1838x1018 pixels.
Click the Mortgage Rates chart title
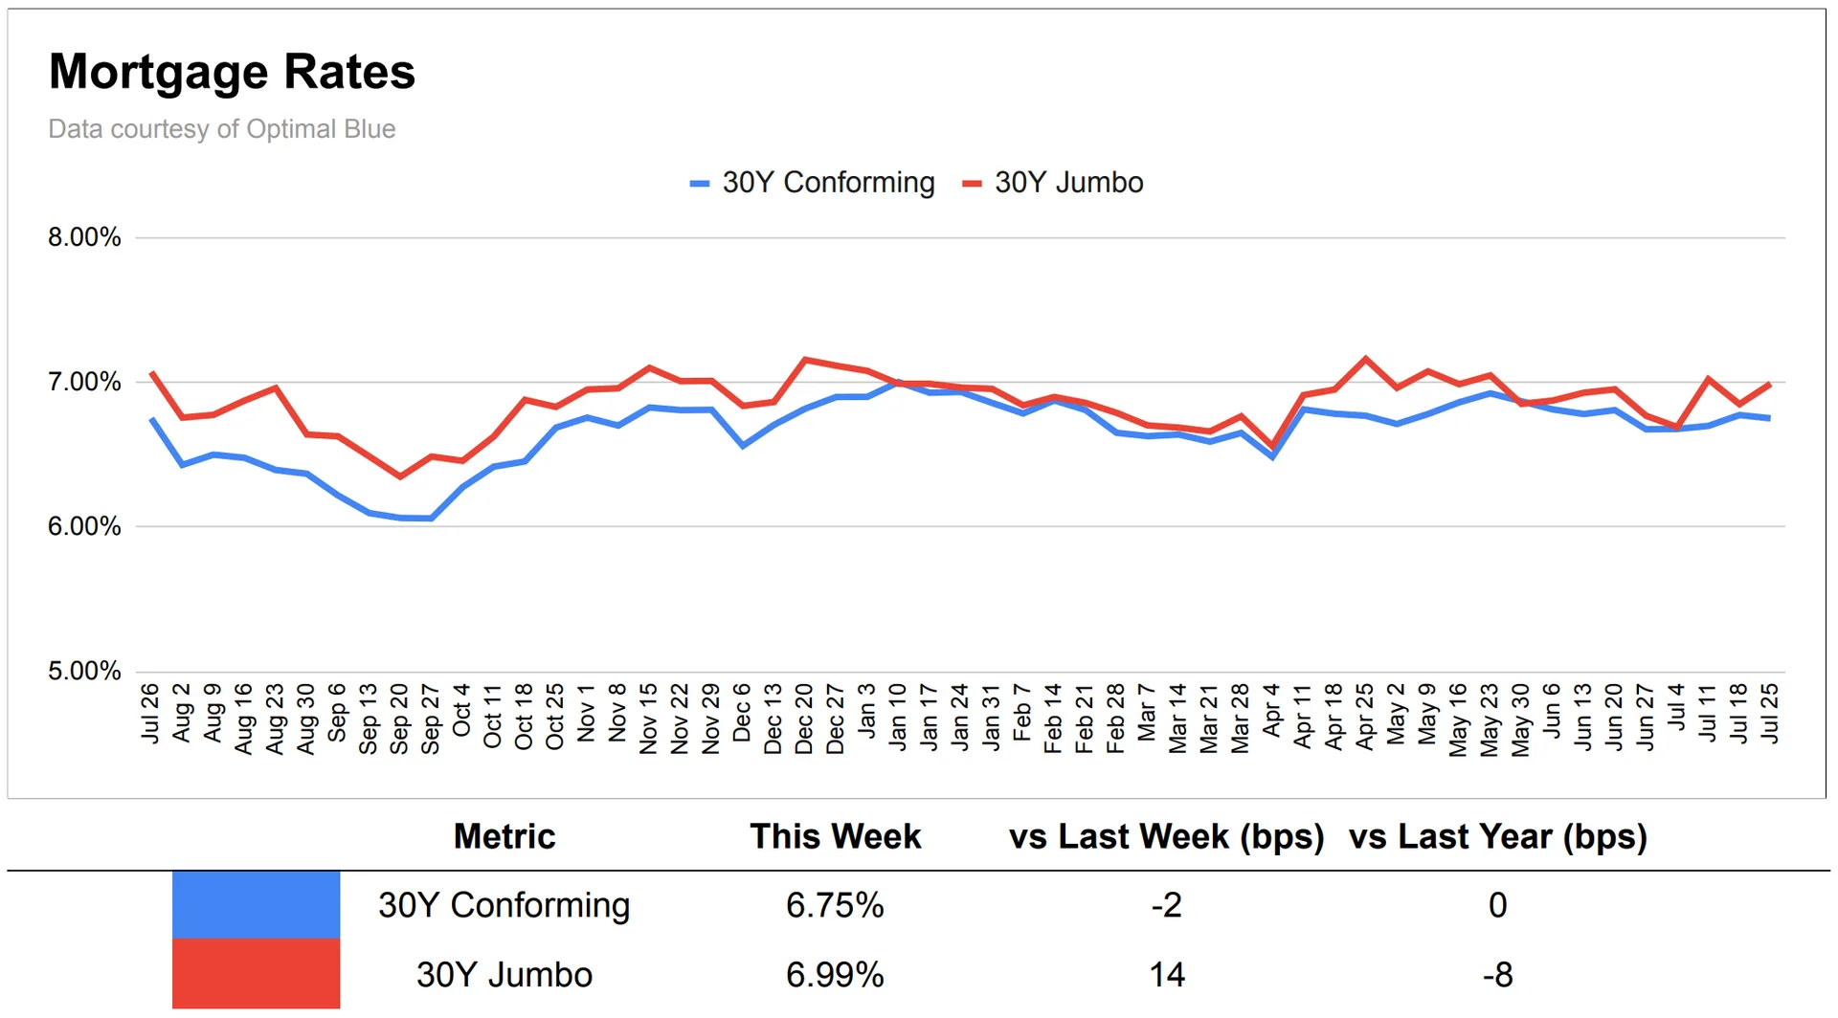coord(232,72)
